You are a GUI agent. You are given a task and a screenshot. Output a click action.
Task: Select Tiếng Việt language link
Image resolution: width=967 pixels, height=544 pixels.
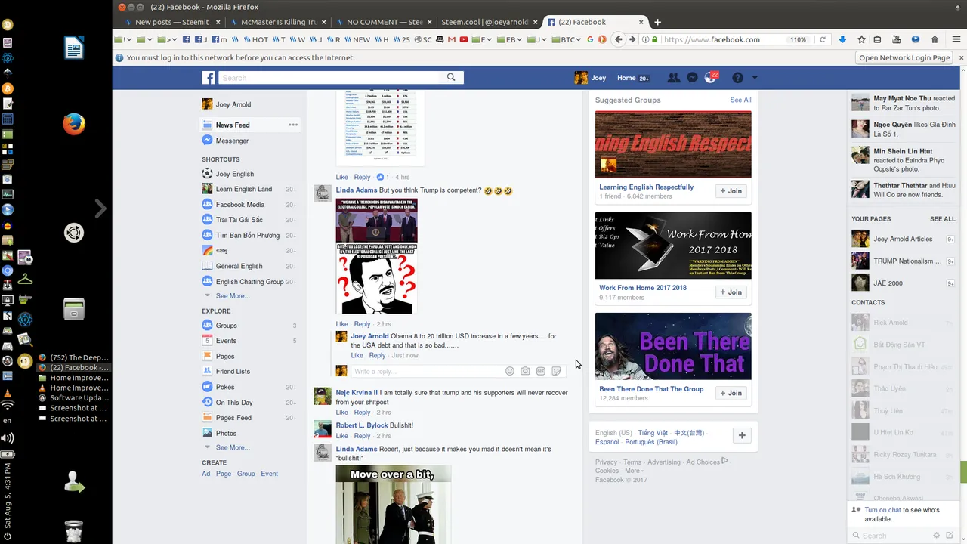(x=653, y=433)
